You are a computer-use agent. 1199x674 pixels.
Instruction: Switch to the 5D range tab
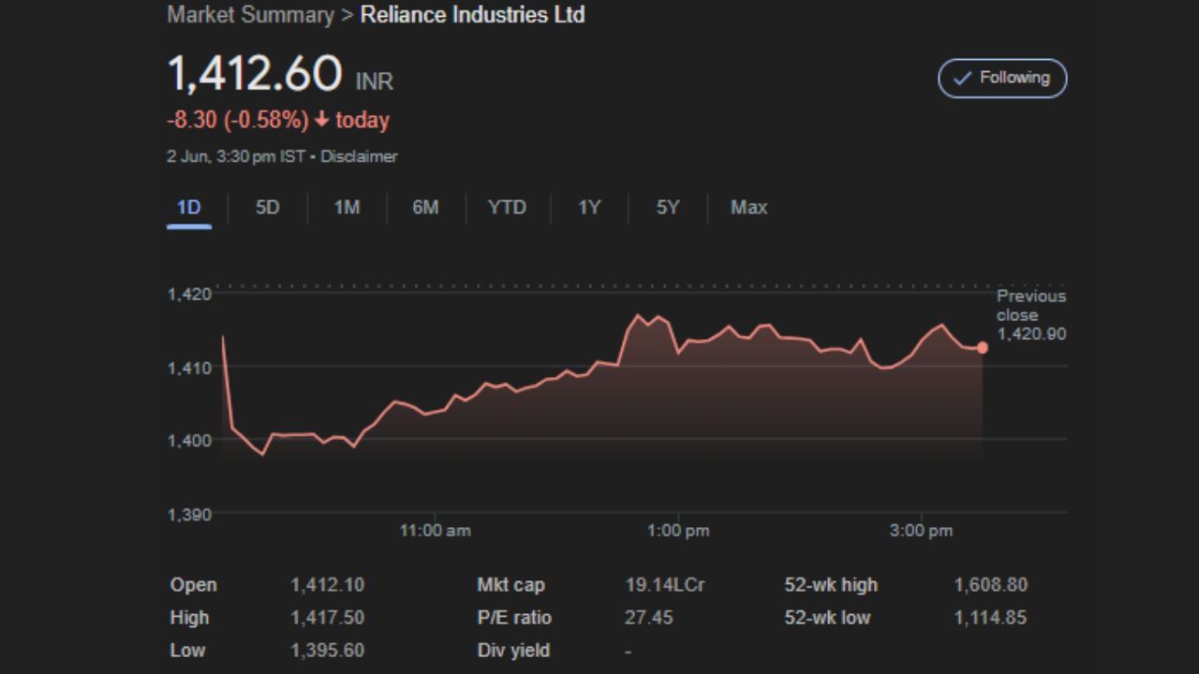268,208
